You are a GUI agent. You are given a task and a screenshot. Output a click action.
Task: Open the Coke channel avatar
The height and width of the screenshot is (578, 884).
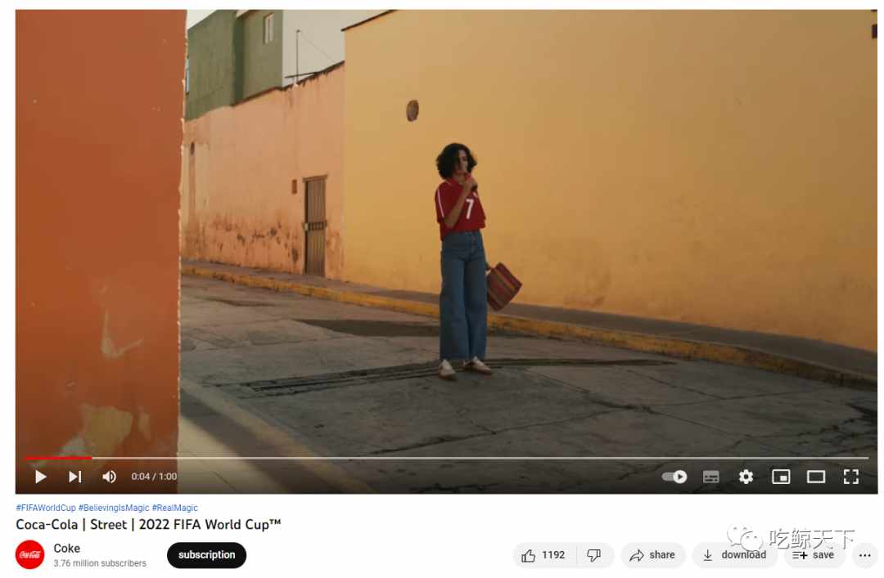pos(30,554)
